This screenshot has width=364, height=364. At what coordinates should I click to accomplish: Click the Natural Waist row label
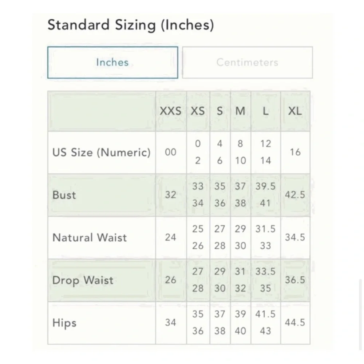pos(90,238)
